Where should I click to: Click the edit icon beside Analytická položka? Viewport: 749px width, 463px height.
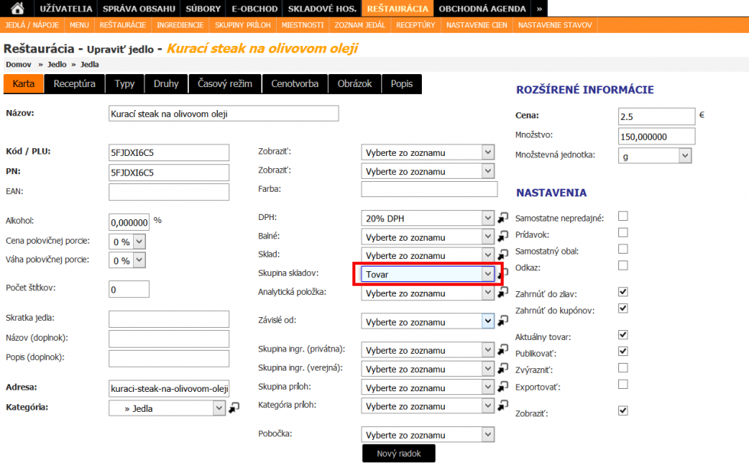(x=503, y=293)
